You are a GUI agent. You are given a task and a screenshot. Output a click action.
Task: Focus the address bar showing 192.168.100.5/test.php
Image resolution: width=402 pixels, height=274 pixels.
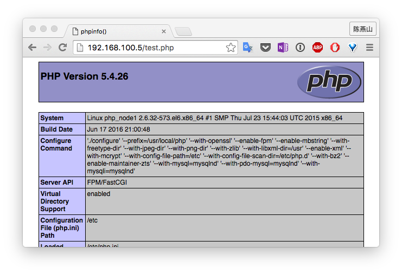point(155,48)
